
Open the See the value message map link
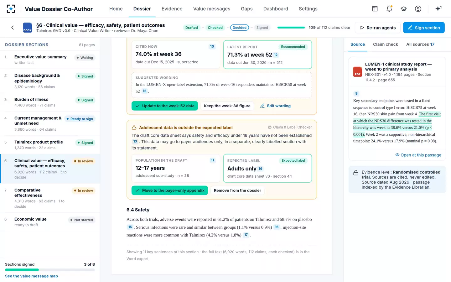click(31, 276)
